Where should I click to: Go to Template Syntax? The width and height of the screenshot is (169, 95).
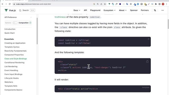[12, 47]
